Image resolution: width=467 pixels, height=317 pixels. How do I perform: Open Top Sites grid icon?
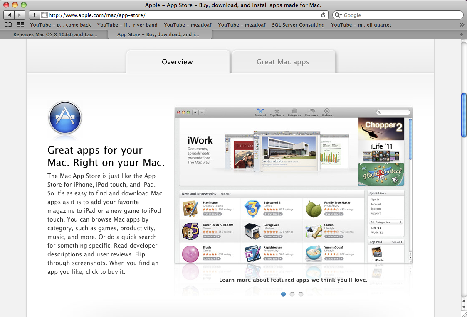(x=20, y=25)
